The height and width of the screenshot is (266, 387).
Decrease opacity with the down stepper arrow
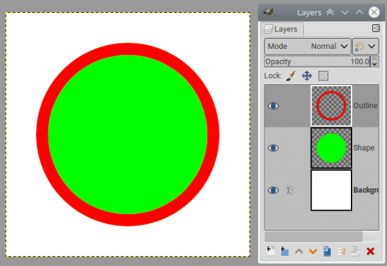click(375, 64)
